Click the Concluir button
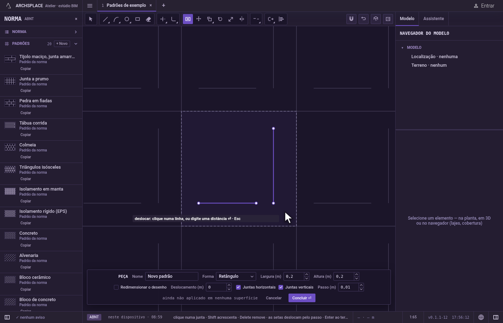The height and width of the screenshot is (323, 503). tap(302, 298)
